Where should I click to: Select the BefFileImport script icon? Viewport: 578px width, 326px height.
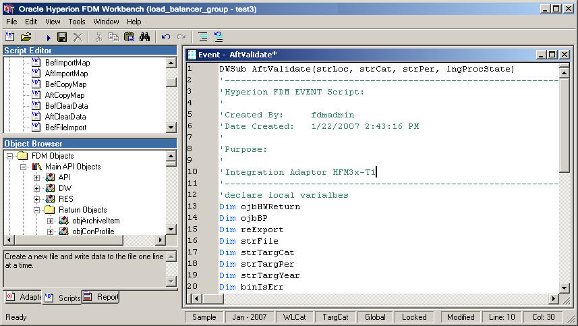[36, 127]
